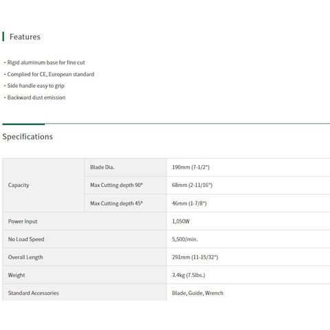The height and width of the screenshot is (330, 330).
Task: Select the 190mm (7-1/2") value
Action: tap(190, 167)
